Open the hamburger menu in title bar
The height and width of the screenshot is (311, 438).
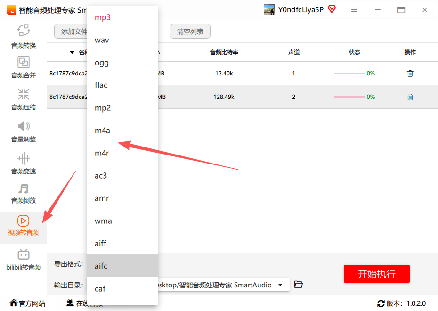coord(354,10)
